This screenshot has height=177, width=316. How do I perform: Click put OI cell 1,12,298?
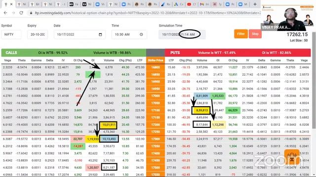click(218, 124)
